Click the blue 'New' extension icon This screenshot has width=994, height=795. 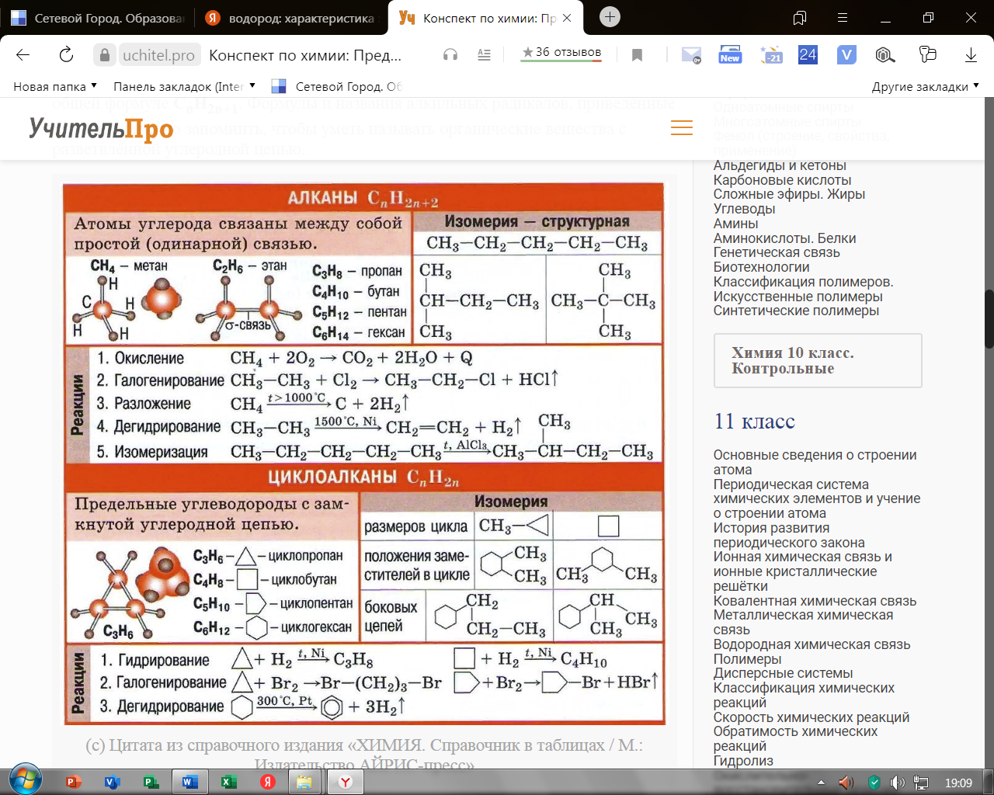click(x=730, y=54)
